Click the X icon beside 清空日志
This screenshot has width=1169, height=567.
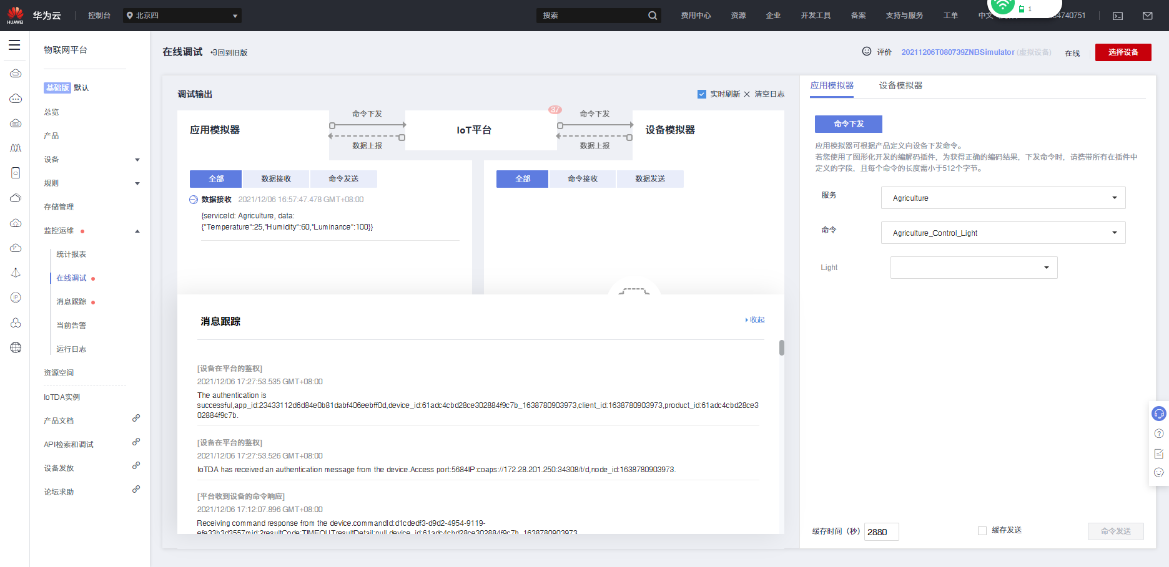click(x=747, y=94)
